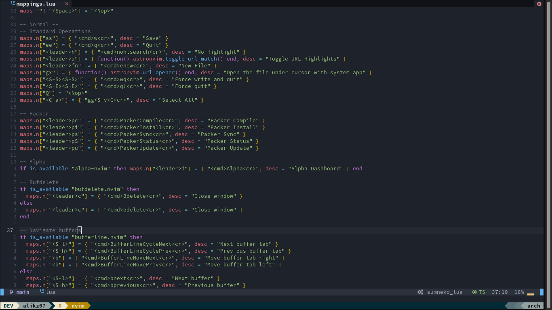Close the mappings.lua buffer tab
The image size is (552, 310).
67,4
